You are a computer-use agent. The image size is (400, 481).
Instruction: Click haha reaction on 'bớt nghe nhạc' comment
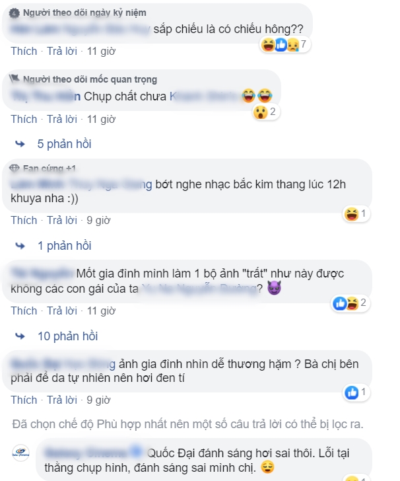coord(351,213)
